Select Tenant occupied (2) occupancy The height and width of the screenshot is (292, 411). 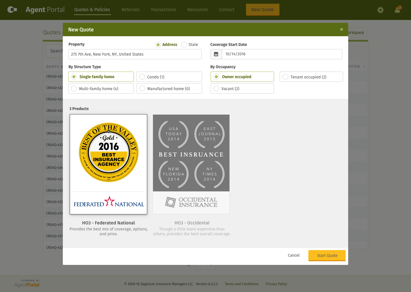[311, 77]
